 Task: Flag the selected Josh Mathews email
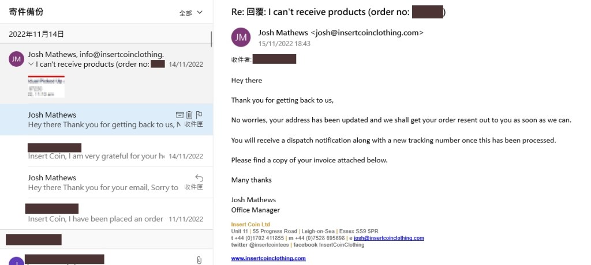[199, 115]
